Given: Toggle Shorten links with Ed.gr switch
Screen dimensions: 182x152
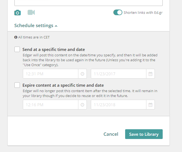Looking at the screenshot, I should tap(118, 12).
